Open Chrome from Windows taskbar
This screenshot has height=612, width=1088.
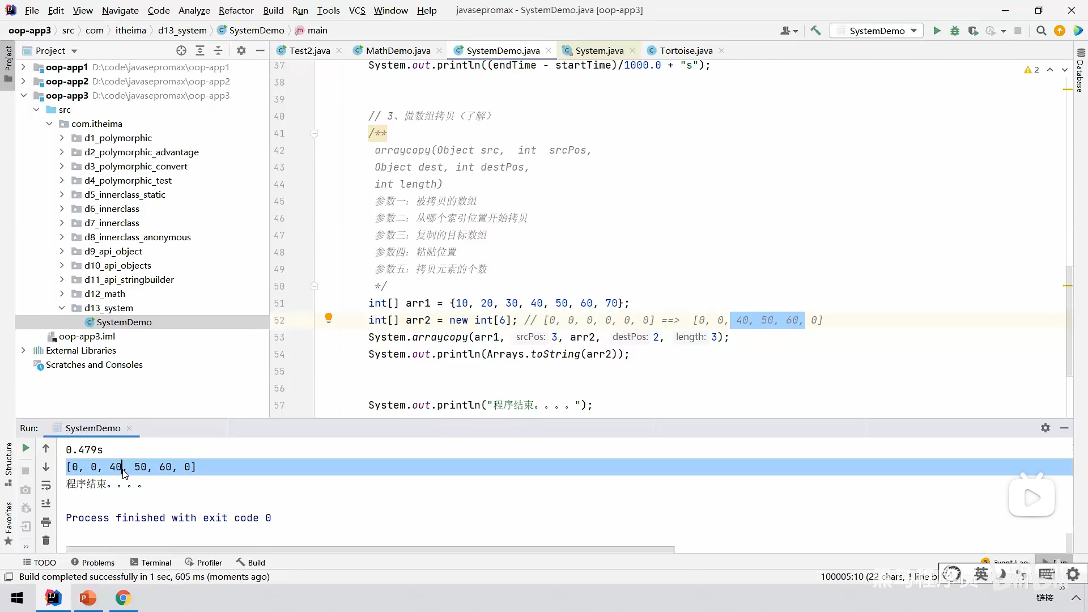pos(123,598)
